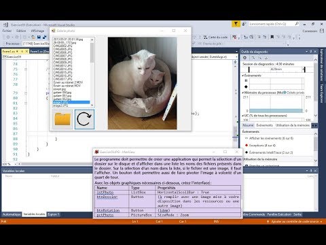
Task: Open the Team Explorer side tab
Action: click(322, 93)
